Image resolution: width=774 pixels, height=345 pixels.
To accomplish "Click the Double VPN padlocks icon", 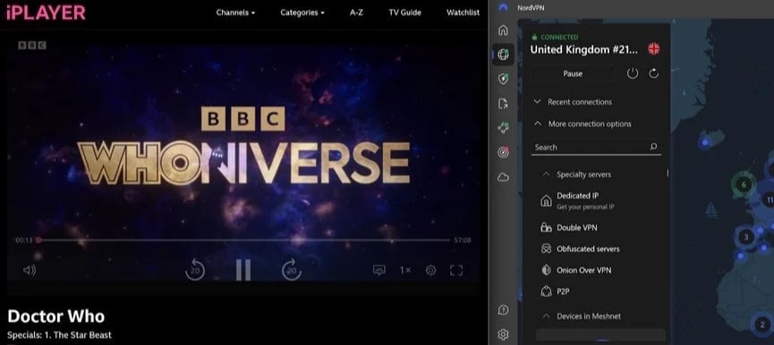I will point(546,228).
